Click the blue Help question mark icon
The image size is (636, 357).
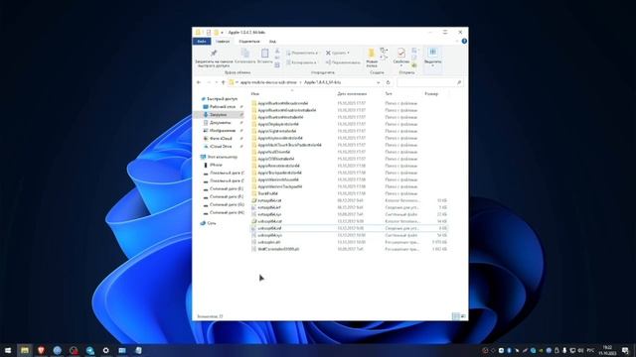[464, 42]
